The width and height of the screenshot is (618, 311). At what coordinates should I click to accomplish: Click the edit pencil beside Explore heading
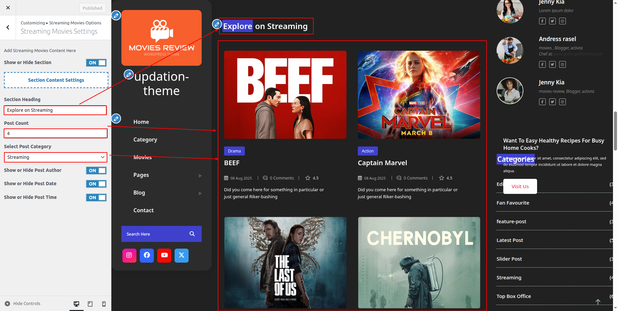coord(217,24)
